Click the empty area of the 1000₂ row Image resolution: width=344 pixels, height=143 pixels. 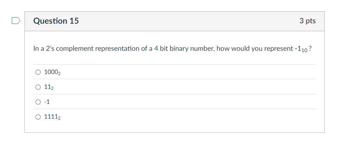tap(188, 72)
